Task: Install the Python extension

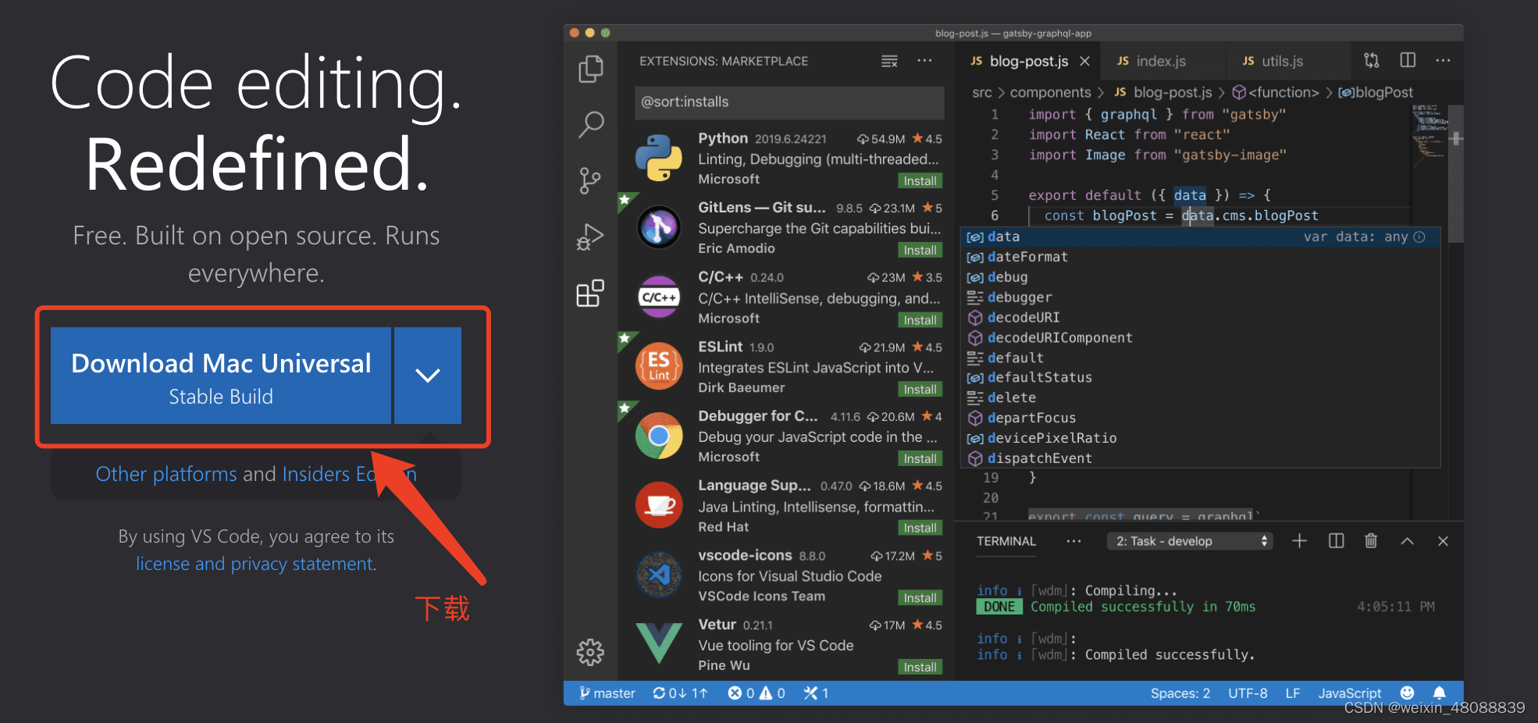Action: pyautogui.click(x=920, y=181)
